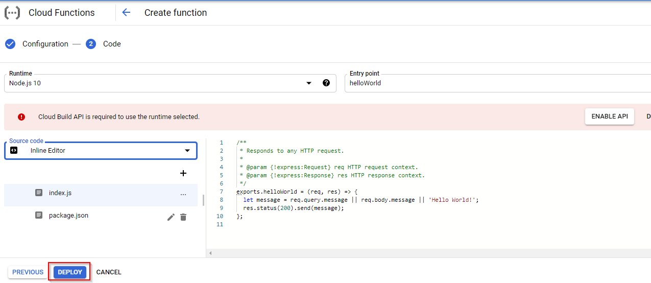The height and width of the screenshot is (283, 651).
Task: Select the step 2 Code circle icon
Action: click(91, 44)
